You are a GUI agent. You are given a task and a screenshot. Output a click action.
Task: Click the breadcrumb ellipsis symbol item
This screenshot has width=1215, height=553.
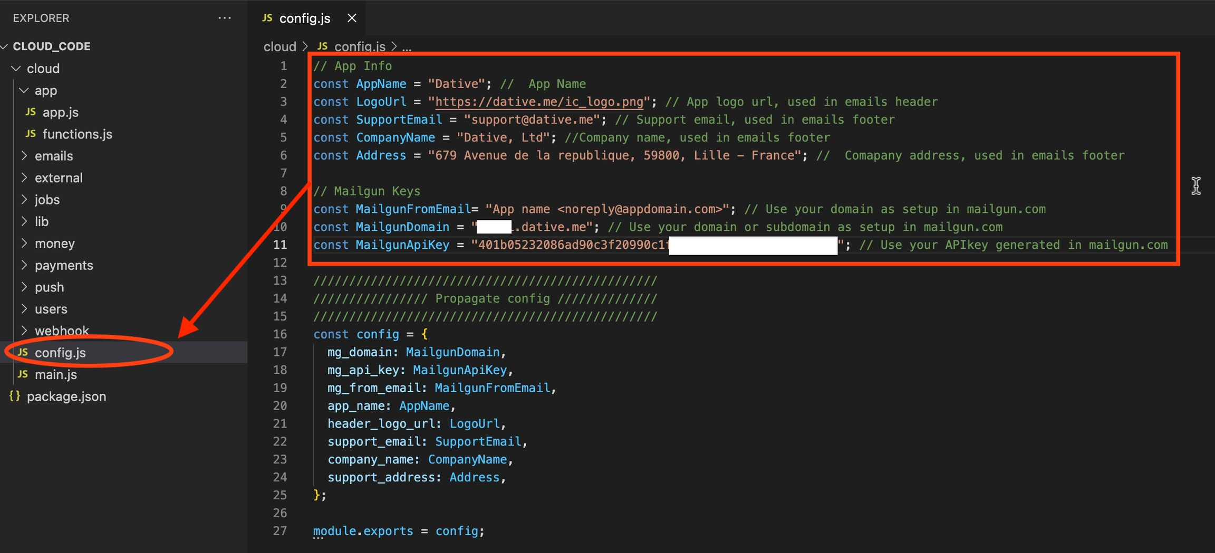pos(407,47)
